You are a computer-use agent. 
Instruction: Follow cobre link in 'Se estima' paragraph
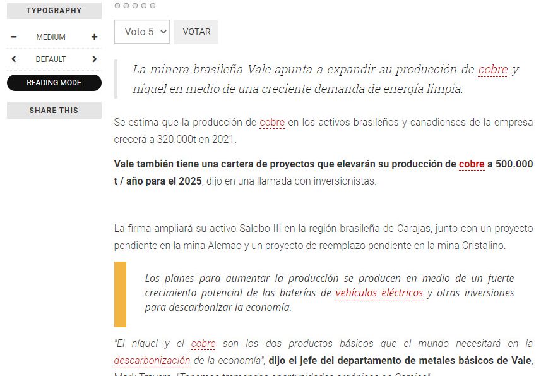tap(272, 122)
